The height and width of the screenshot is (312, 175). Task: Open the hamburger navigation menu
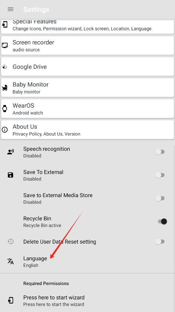pyautogui.click(x=10, y=9)
